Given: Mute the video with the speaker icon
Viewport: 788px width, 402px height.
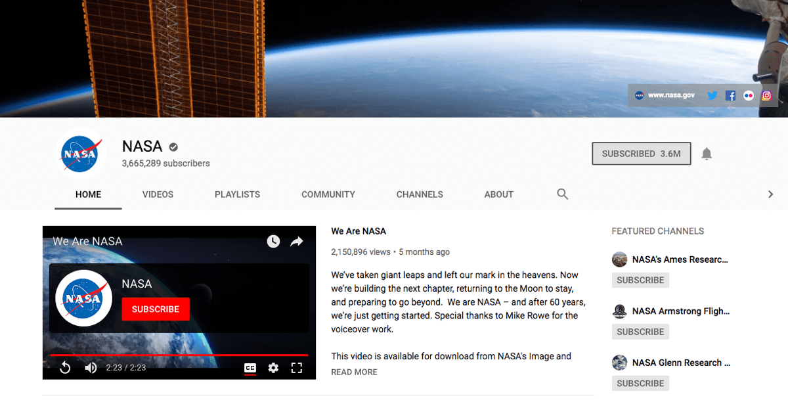Looking at the screenshot, I should point(91,368).
